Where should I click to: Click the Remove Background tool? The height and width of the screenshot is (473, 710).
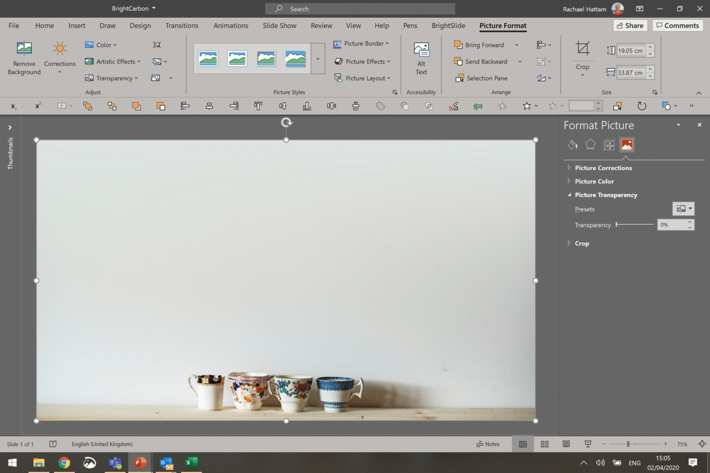pos(24,57)
